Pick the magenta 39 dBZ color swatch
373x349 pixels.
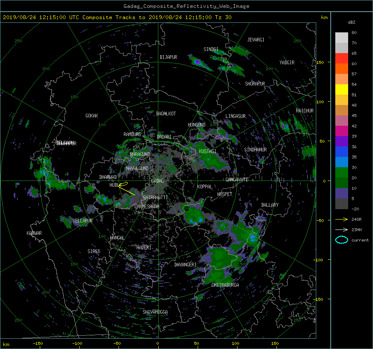[x=342, y=131]
